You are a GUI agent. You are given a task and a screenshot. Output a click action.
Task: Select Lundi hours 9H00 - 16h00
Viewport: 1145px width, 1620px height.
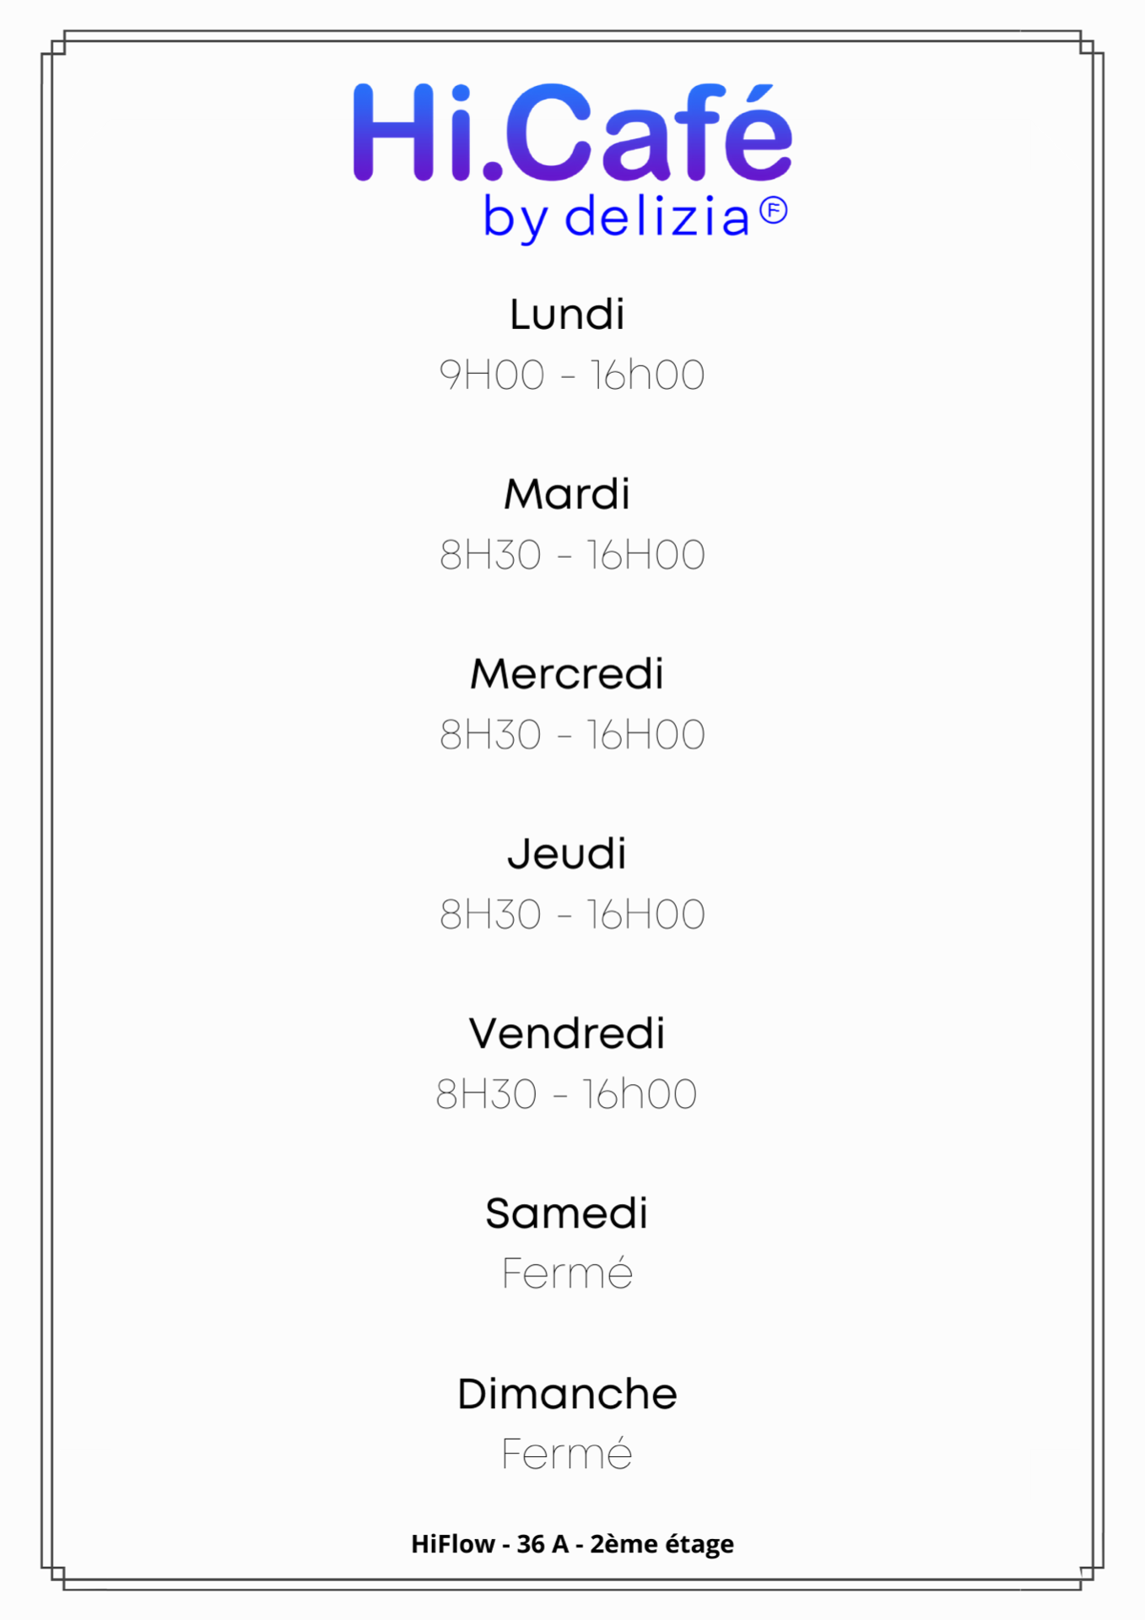pyautogui.click(x=572, y=375)
